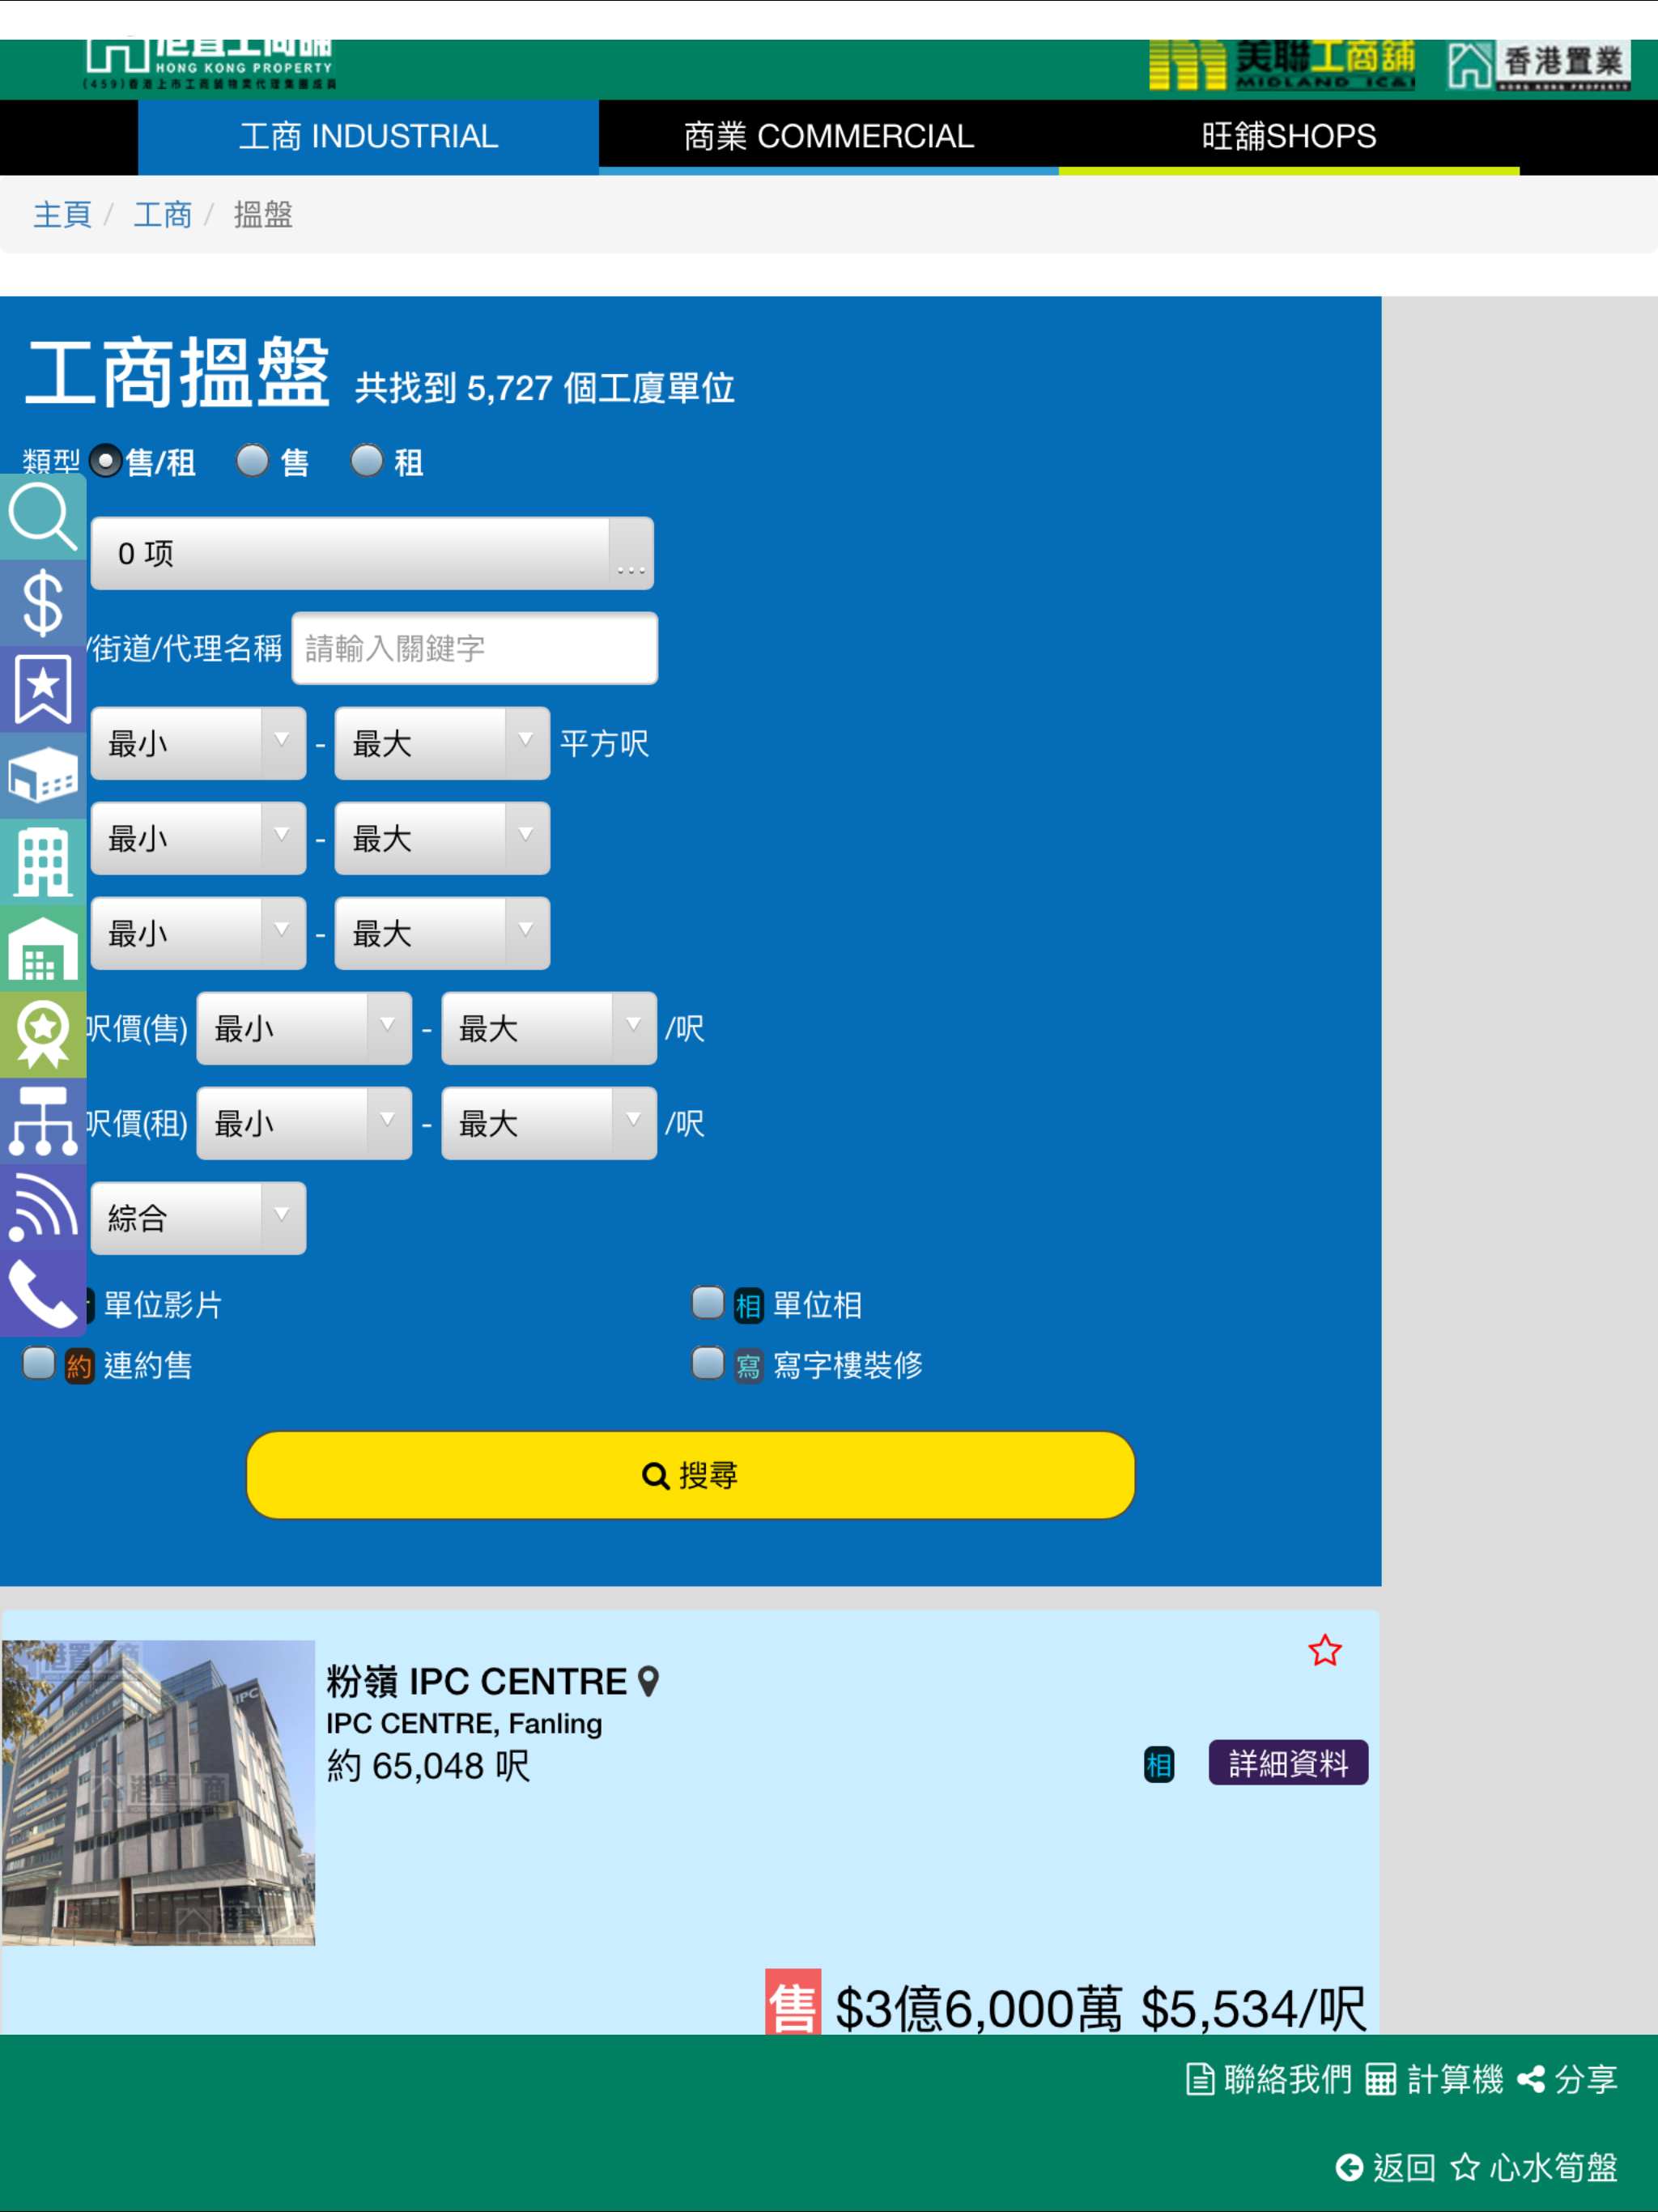Open the 最小 area dropdown before 平方呎
Image resolution: width=1658 pixels, height=2212 pixels.
198,743
